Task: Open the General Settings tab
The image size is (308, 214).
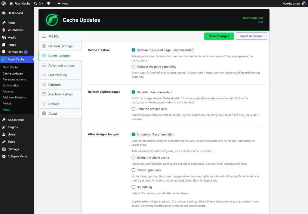Action: 60,46
